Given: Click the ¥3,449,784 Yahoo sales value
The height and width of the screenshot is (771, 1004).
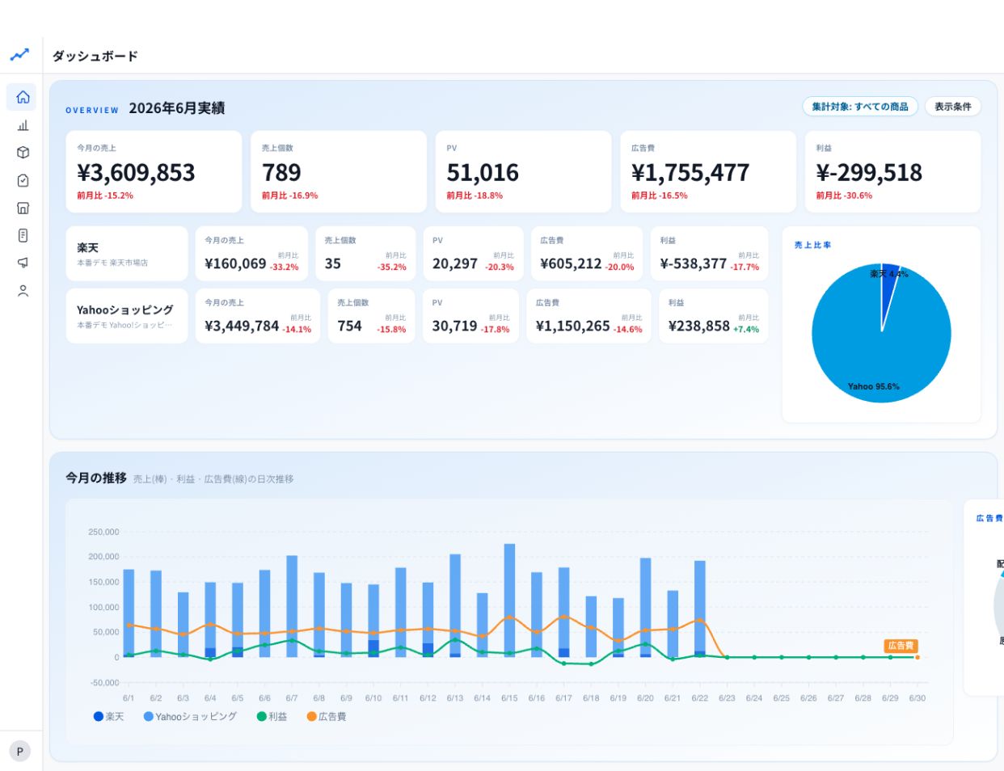Looking at the screenshot, I should tap(242, 326).
